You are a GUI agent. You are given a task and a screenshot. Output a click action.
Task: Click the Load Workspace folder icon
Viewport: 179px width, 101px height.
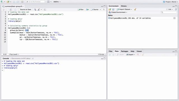coord(110,9)
